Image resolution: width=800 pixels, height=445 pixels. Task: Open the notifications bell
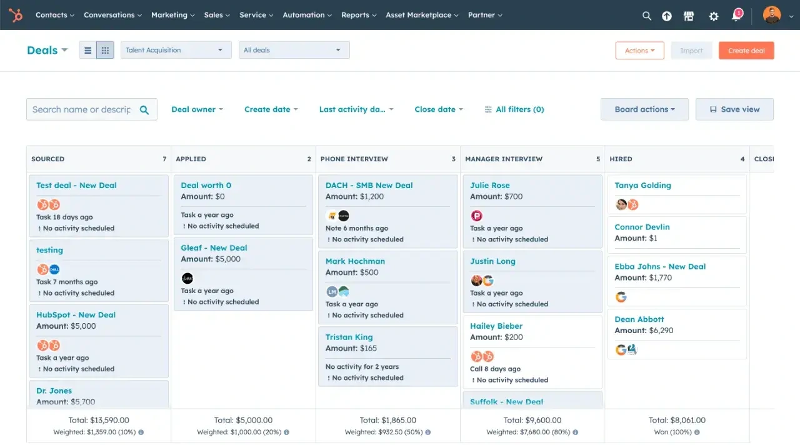736,16
